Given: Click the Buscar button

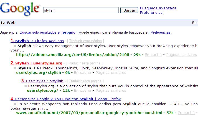Looking at the screenshot, I should coord(129,10).
